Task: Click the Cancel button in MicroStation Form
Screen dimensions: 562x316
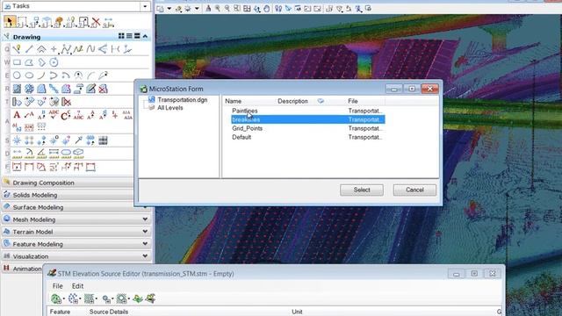Action: pos(414,190)
